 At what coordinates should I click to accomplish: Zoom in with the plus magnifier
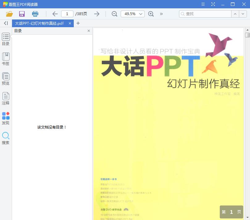click(x=151, y=14)
